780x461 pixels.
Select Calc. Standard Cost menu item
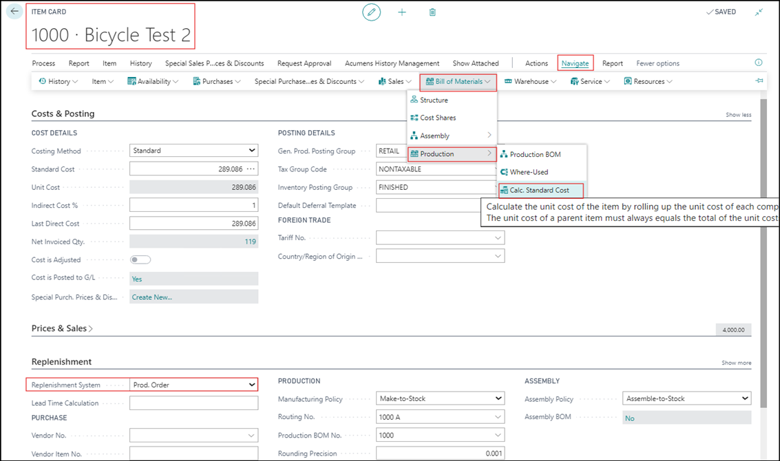point(540,190)
